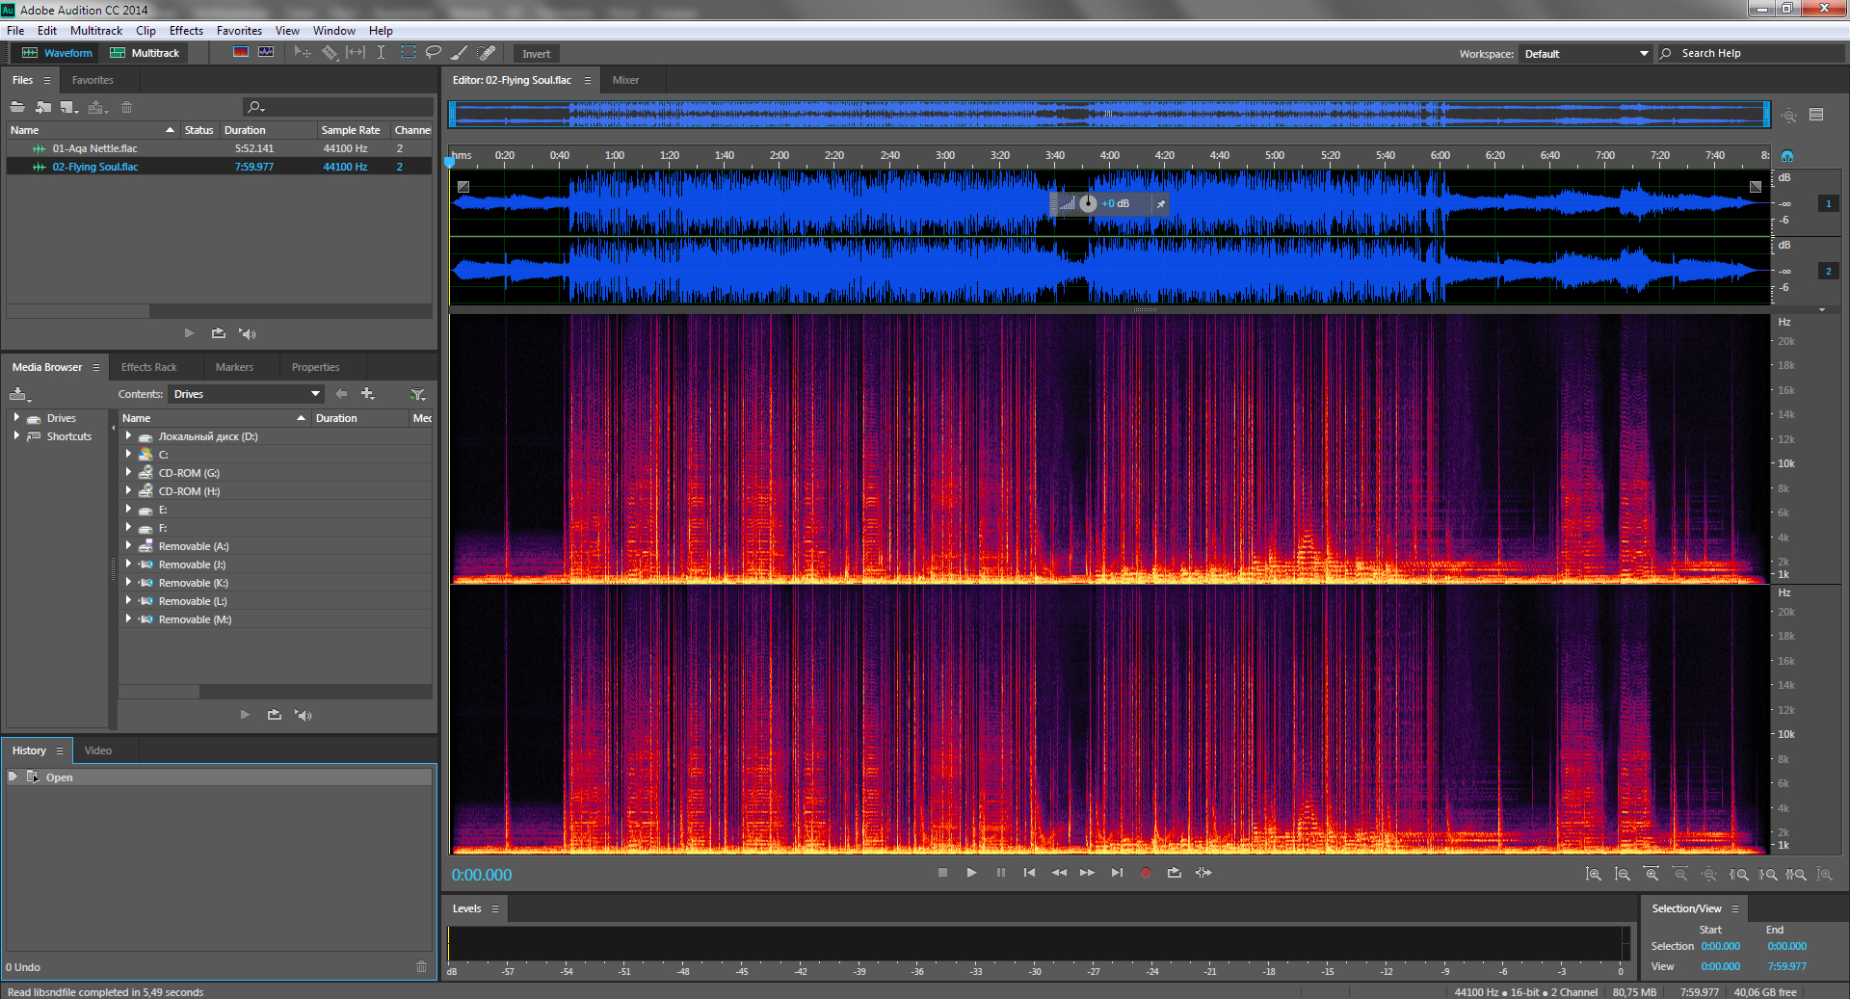Image resolution: width=1850 pixels, height=999 pixels.
Task: Open the Properties tab
Action: point(315,367)
